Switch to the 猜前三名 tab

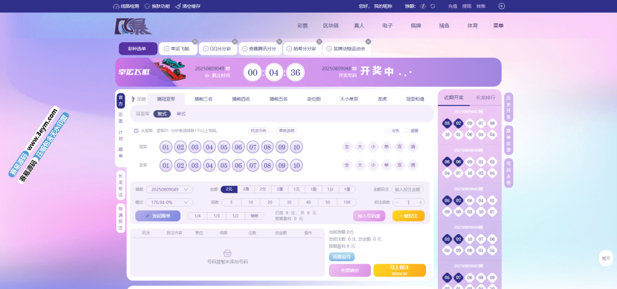pyautogui.click(x=203, y=99)
